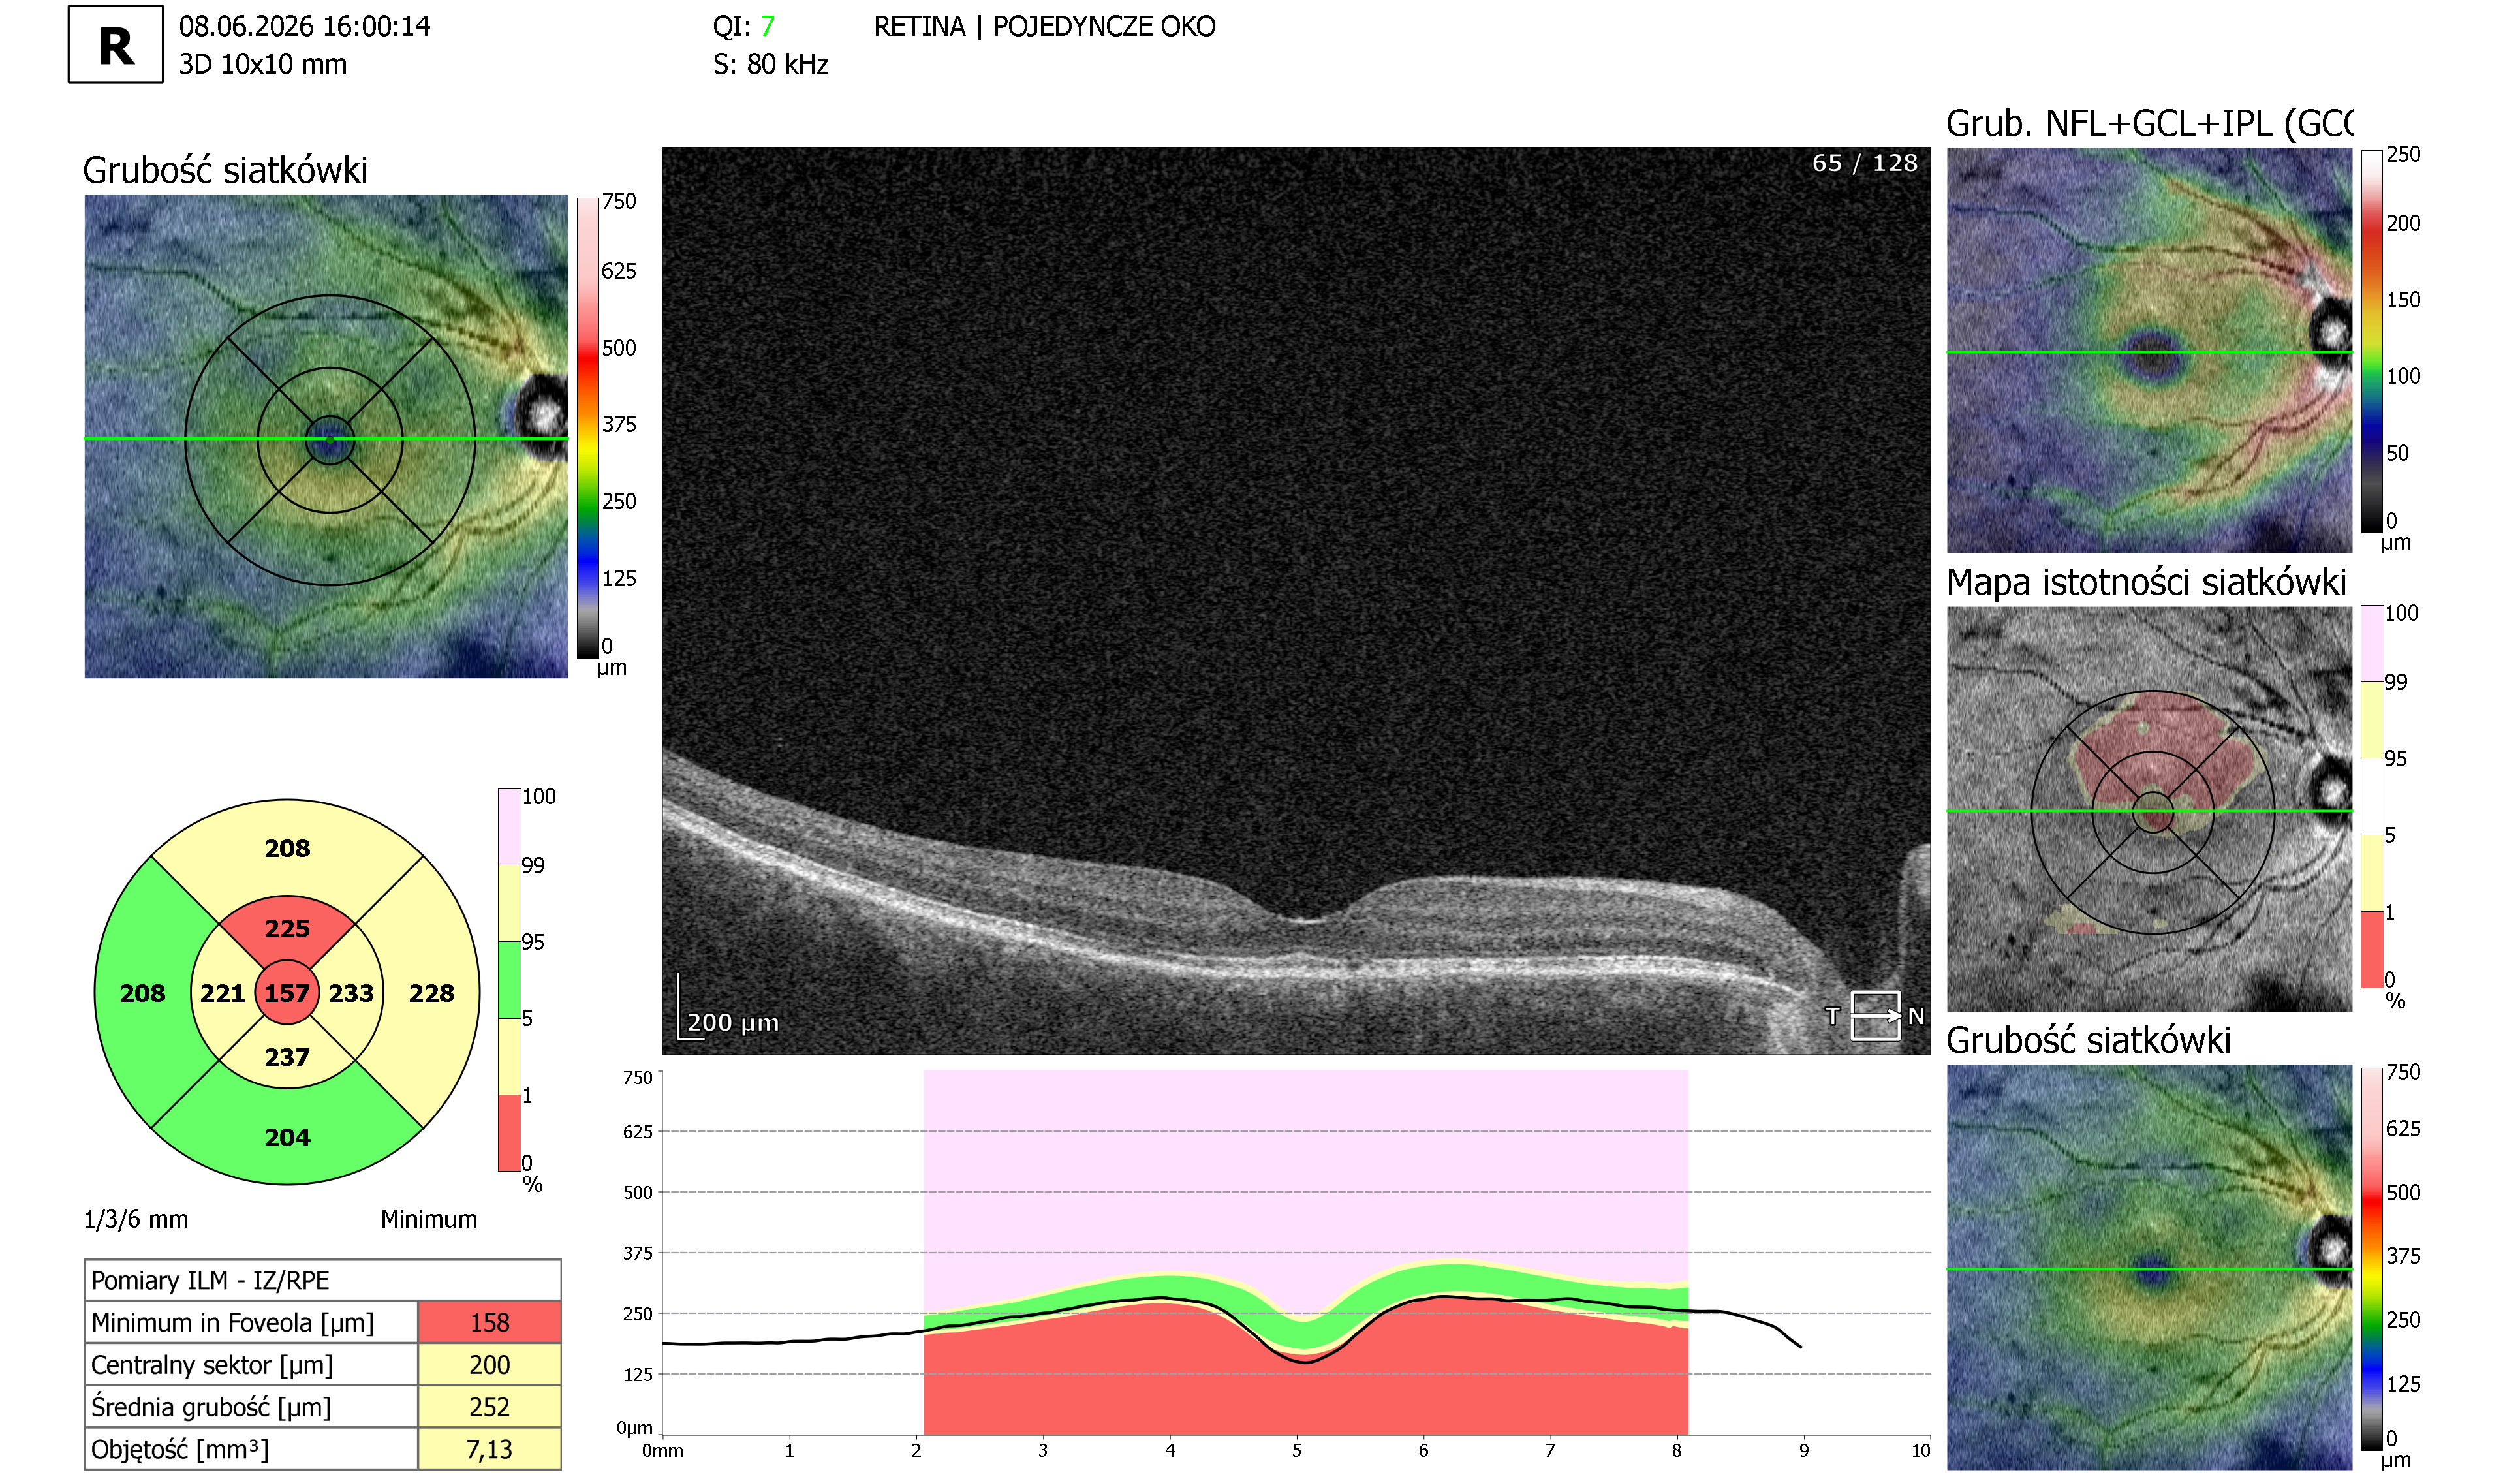Screen dimensions: 2520x1481
Task: Click the S: 80 kHz speed label
Action: (x=771, y=64)
